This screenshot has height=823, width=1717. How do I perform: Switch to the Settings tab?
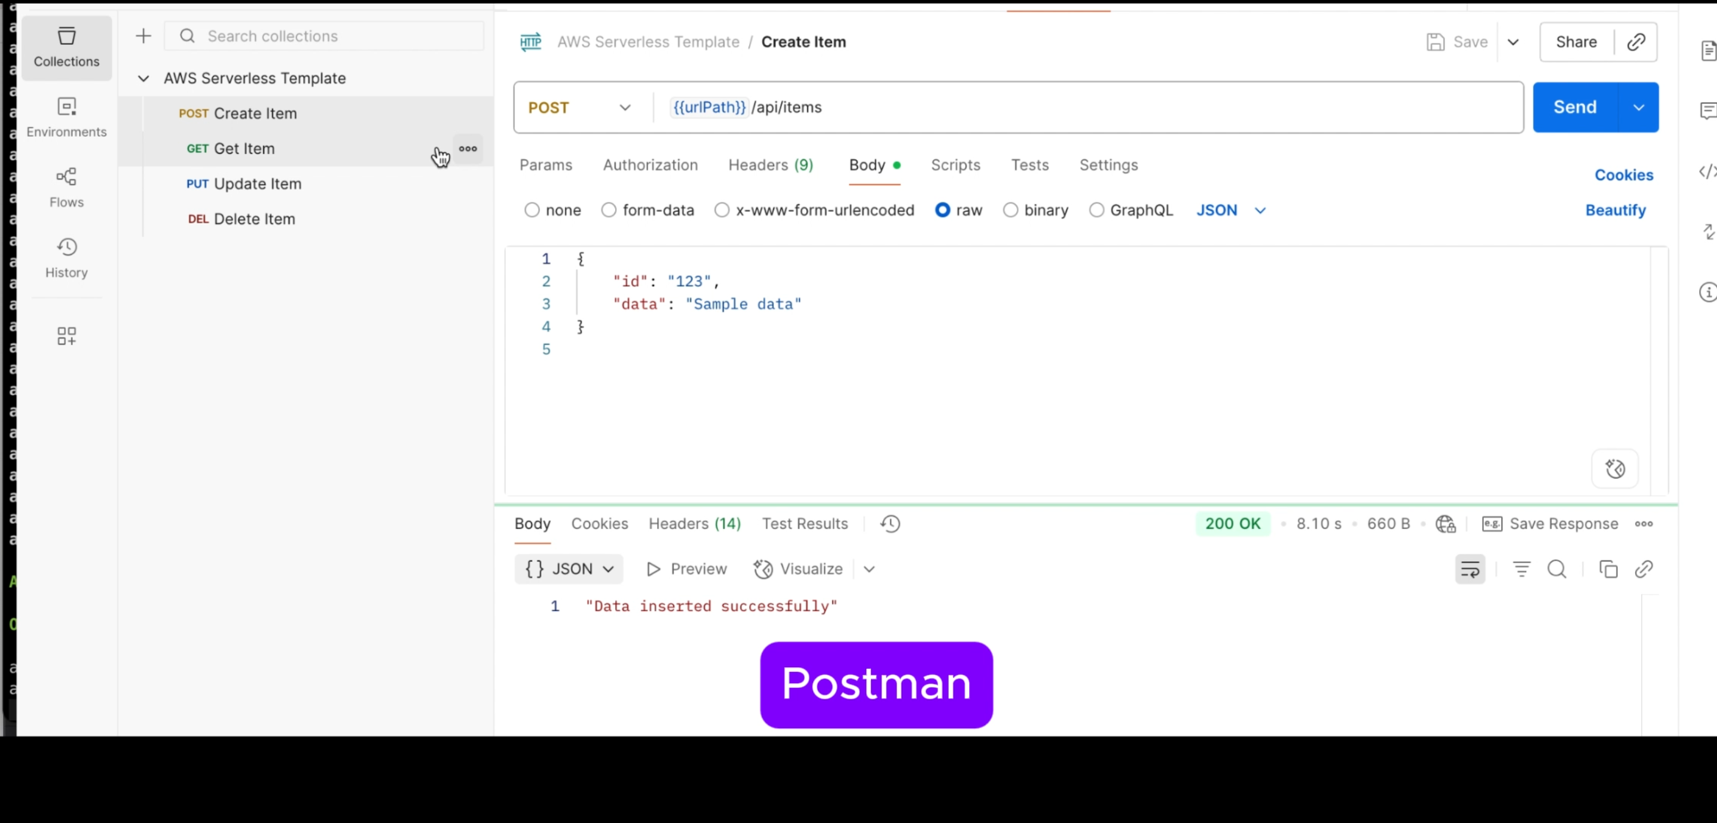(1108, 165)
